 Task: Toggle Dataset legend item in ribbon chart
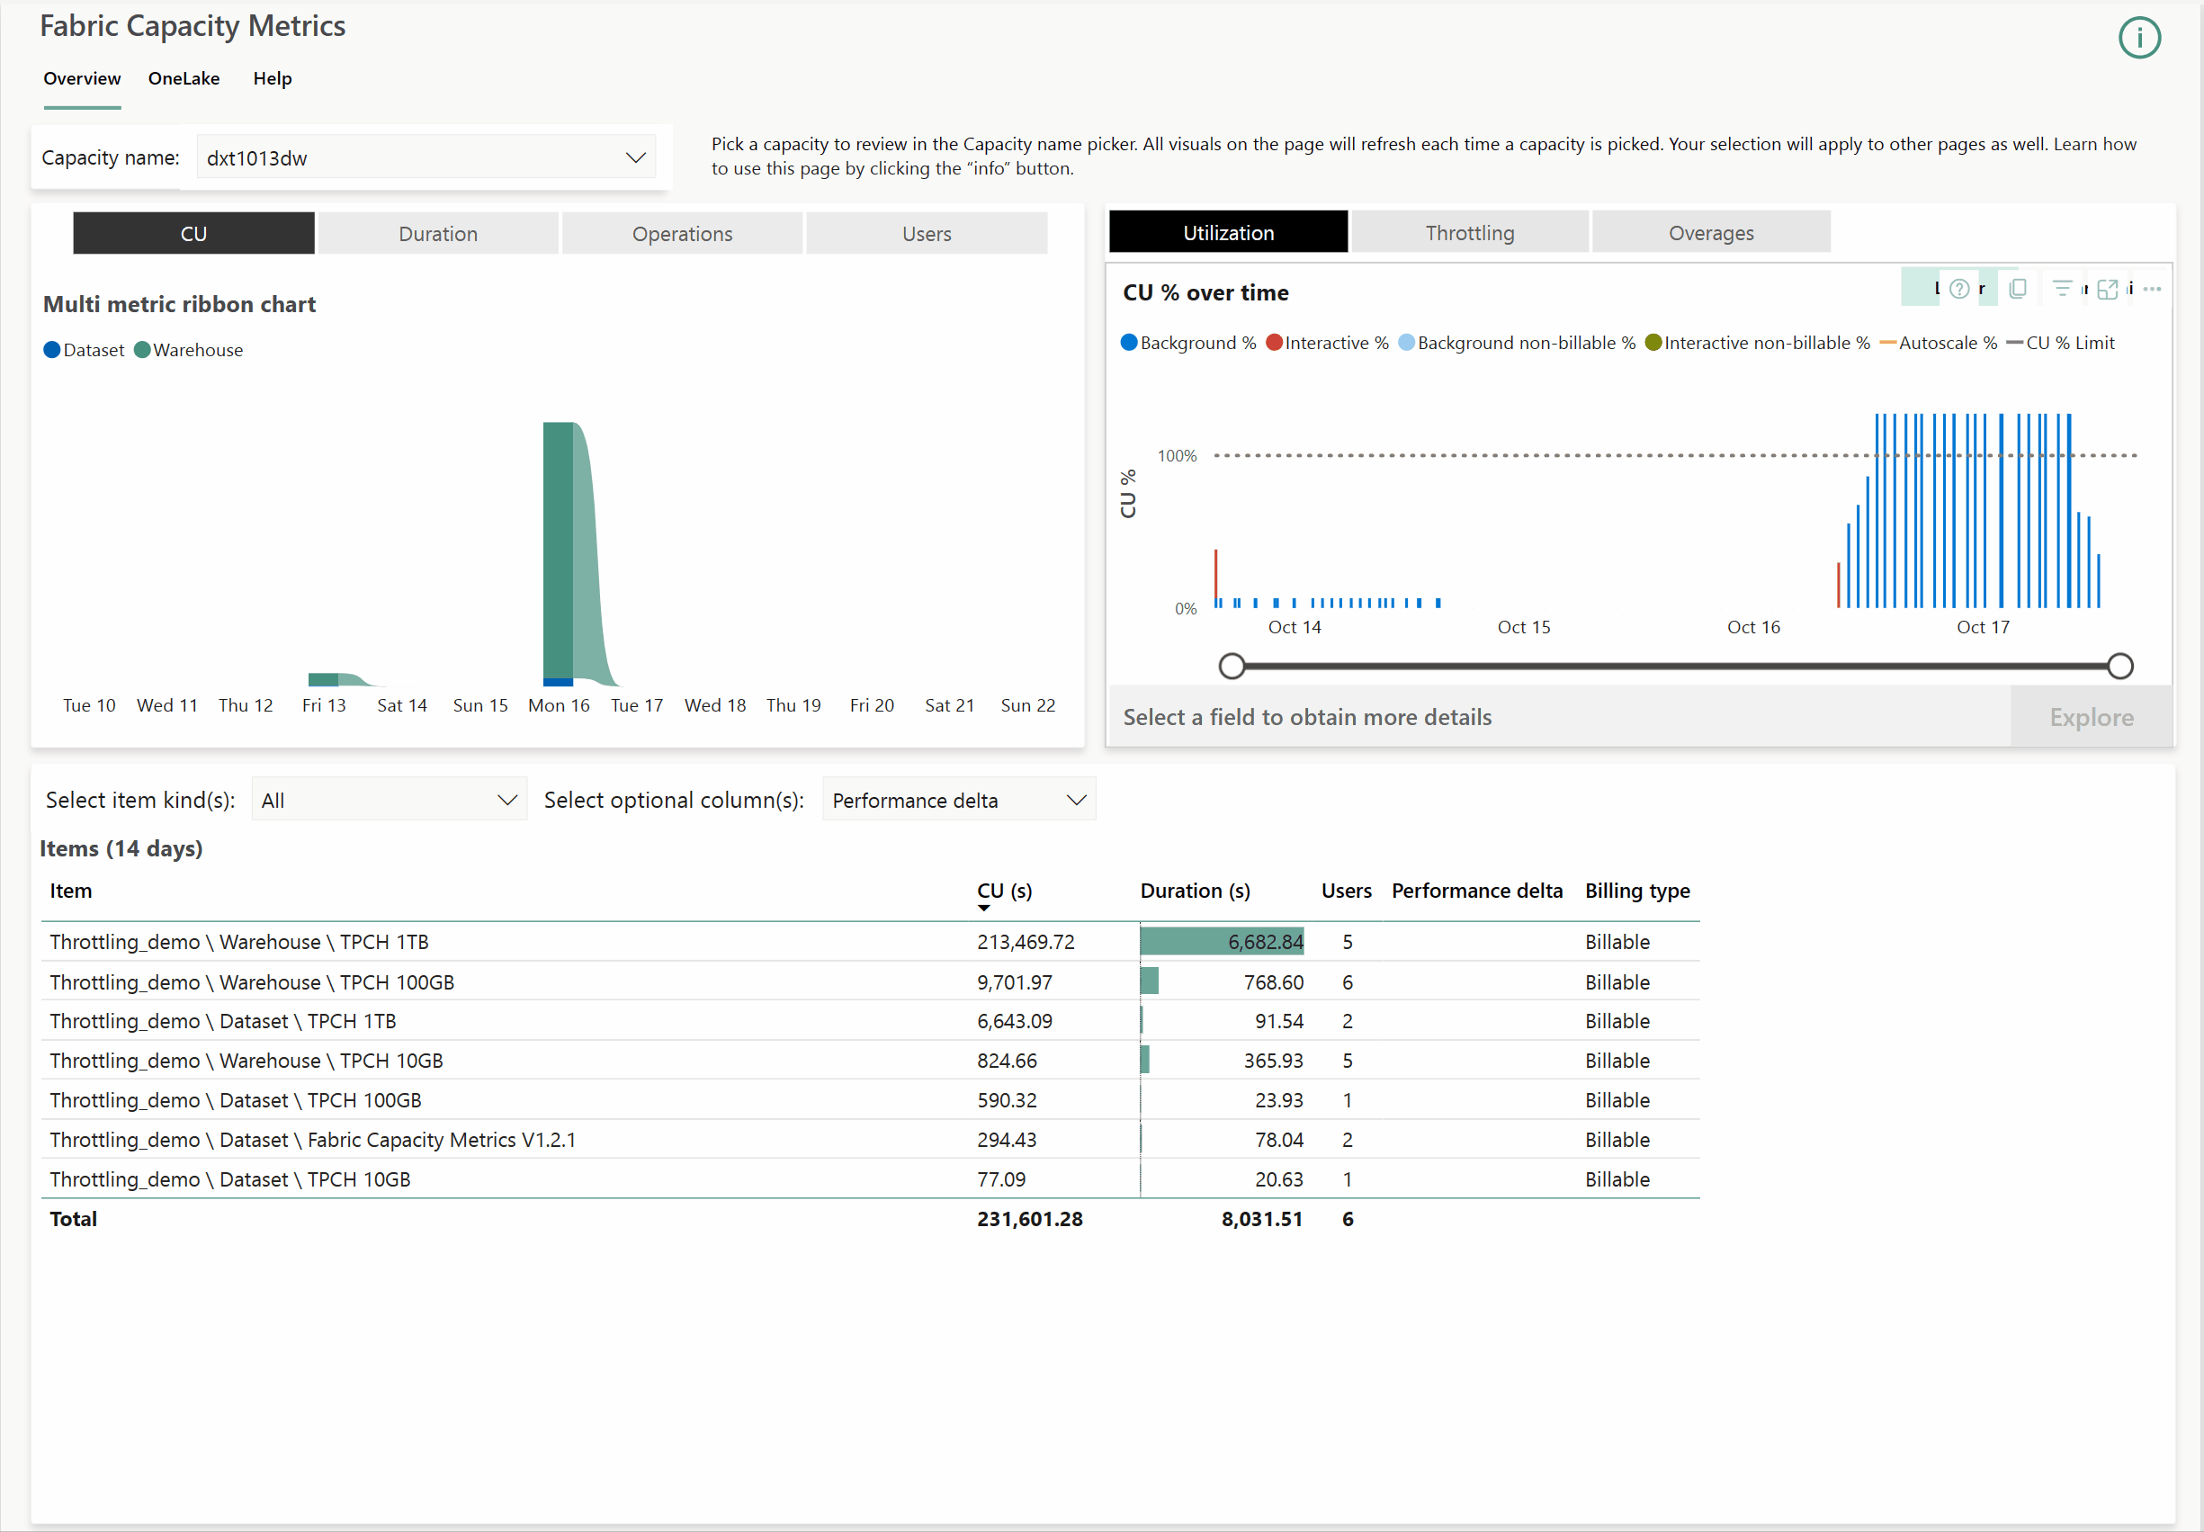84,350
